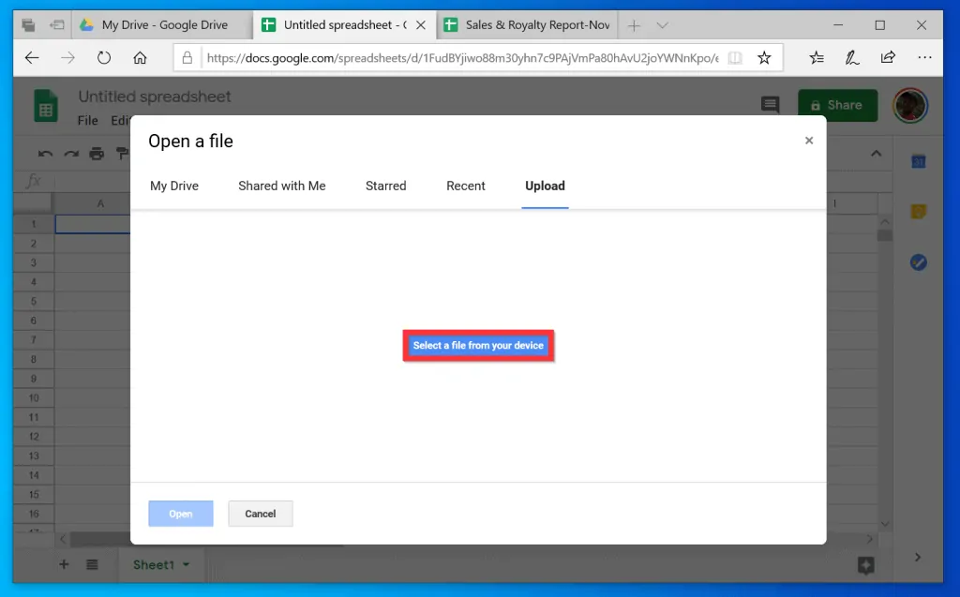Open the Shared with Me tab
The width and height of the screenshot is (960, 597).
281,186
